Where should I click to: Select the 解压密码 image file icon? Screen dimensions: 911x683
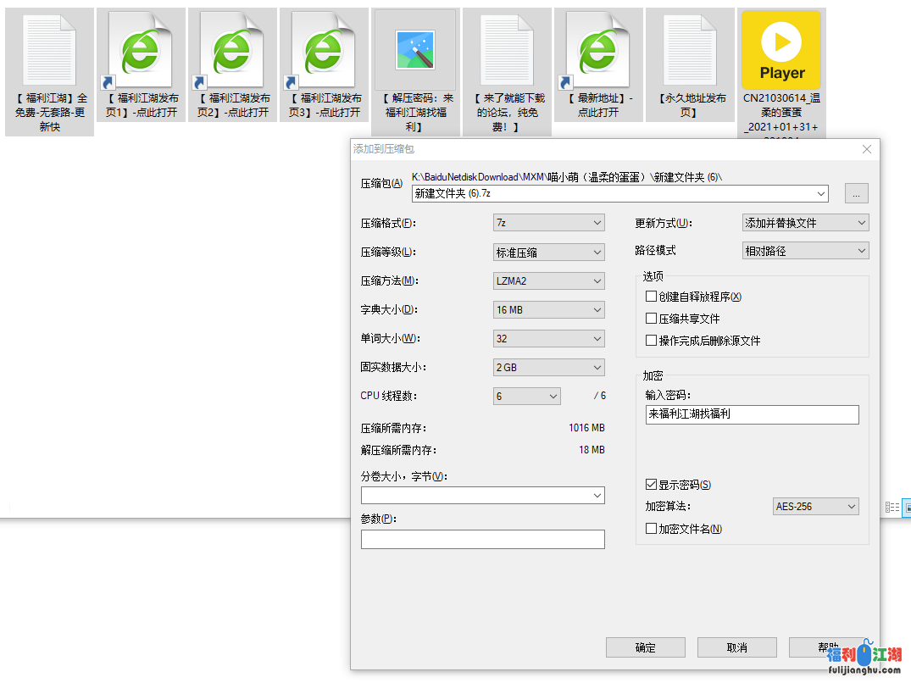pyautogui.click(x=415, y=51)
